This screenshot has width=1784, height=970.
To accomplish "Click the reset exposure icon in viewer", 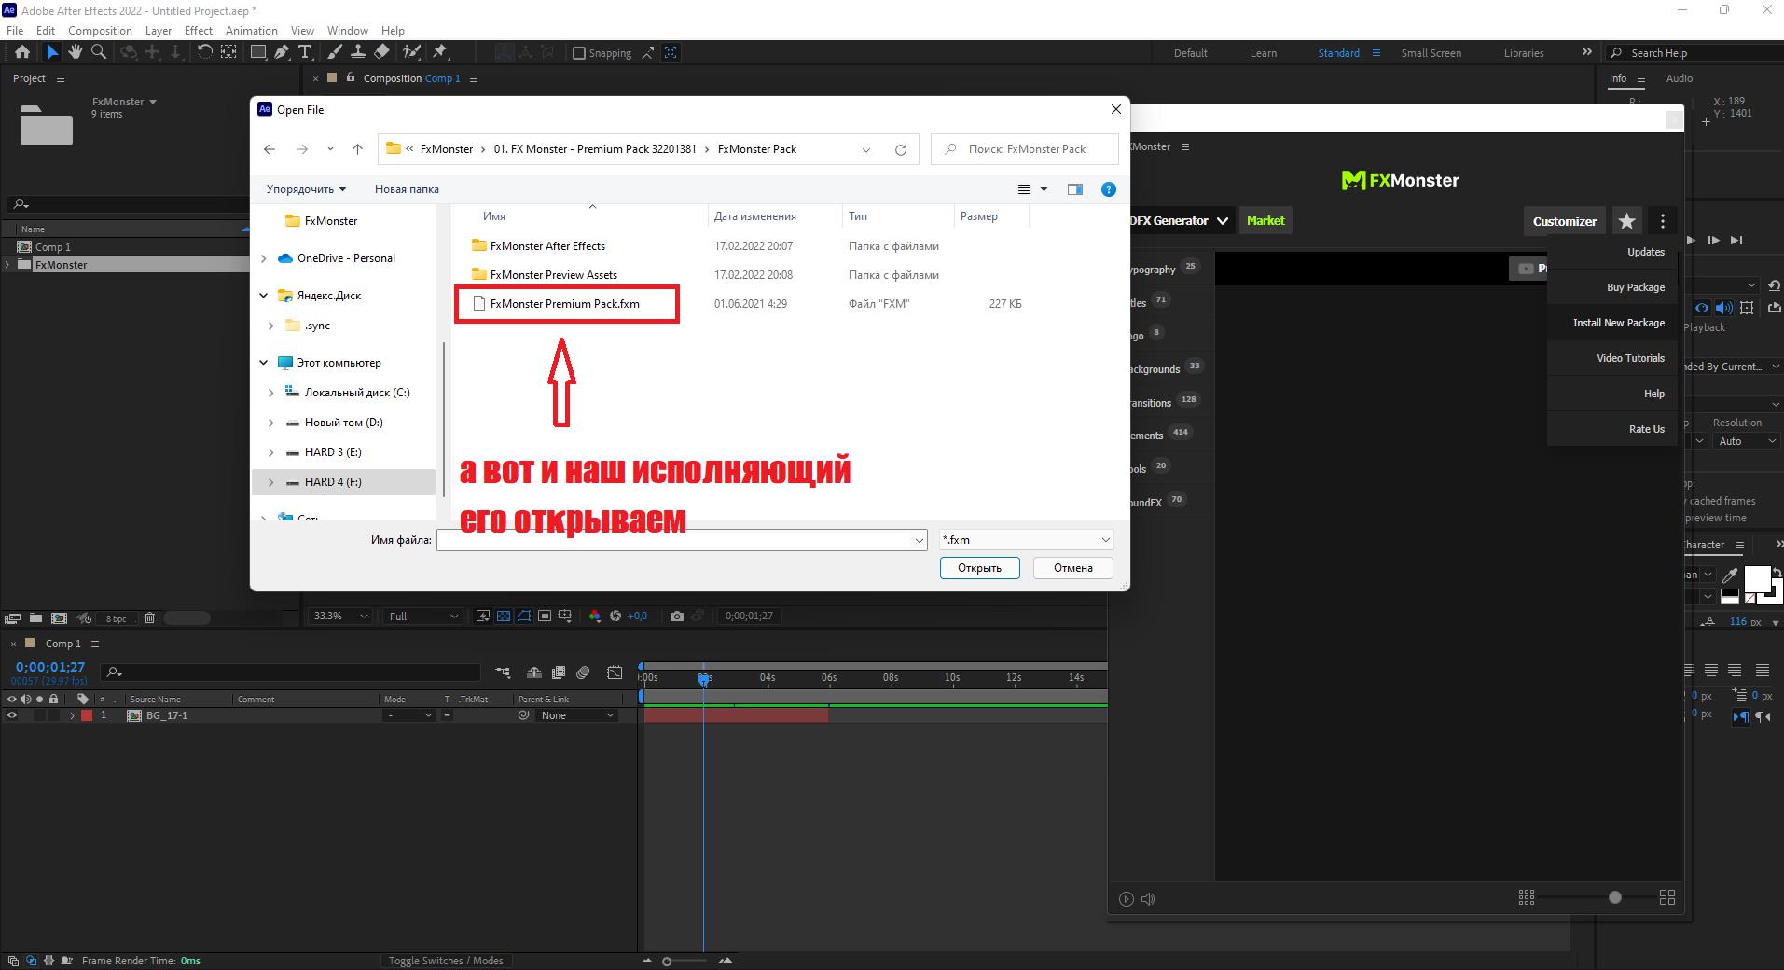I will [x=615, y=616].
